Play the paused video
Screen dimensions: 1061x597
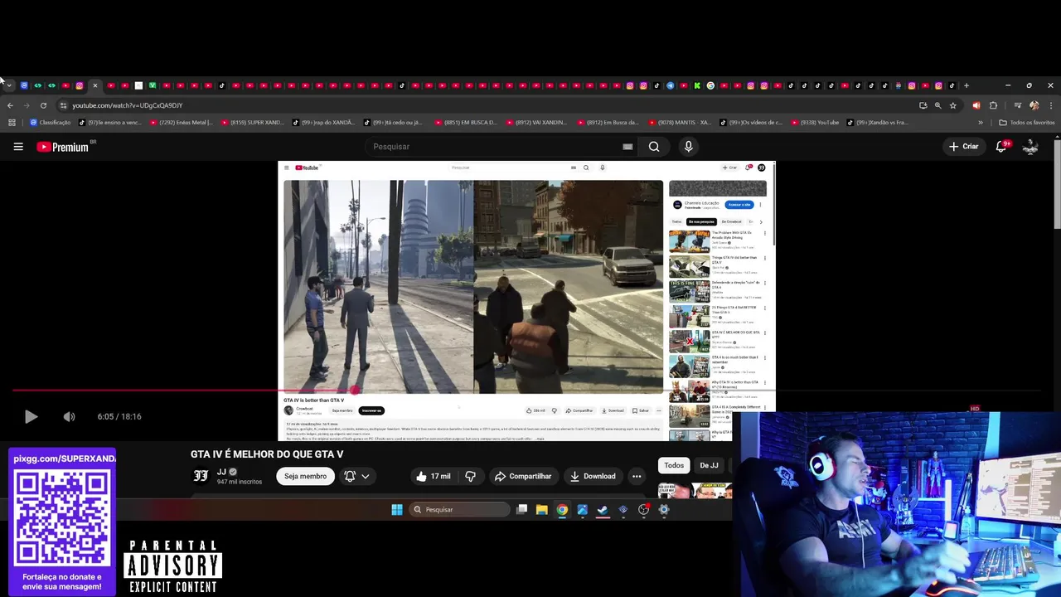tap(31, 417)
